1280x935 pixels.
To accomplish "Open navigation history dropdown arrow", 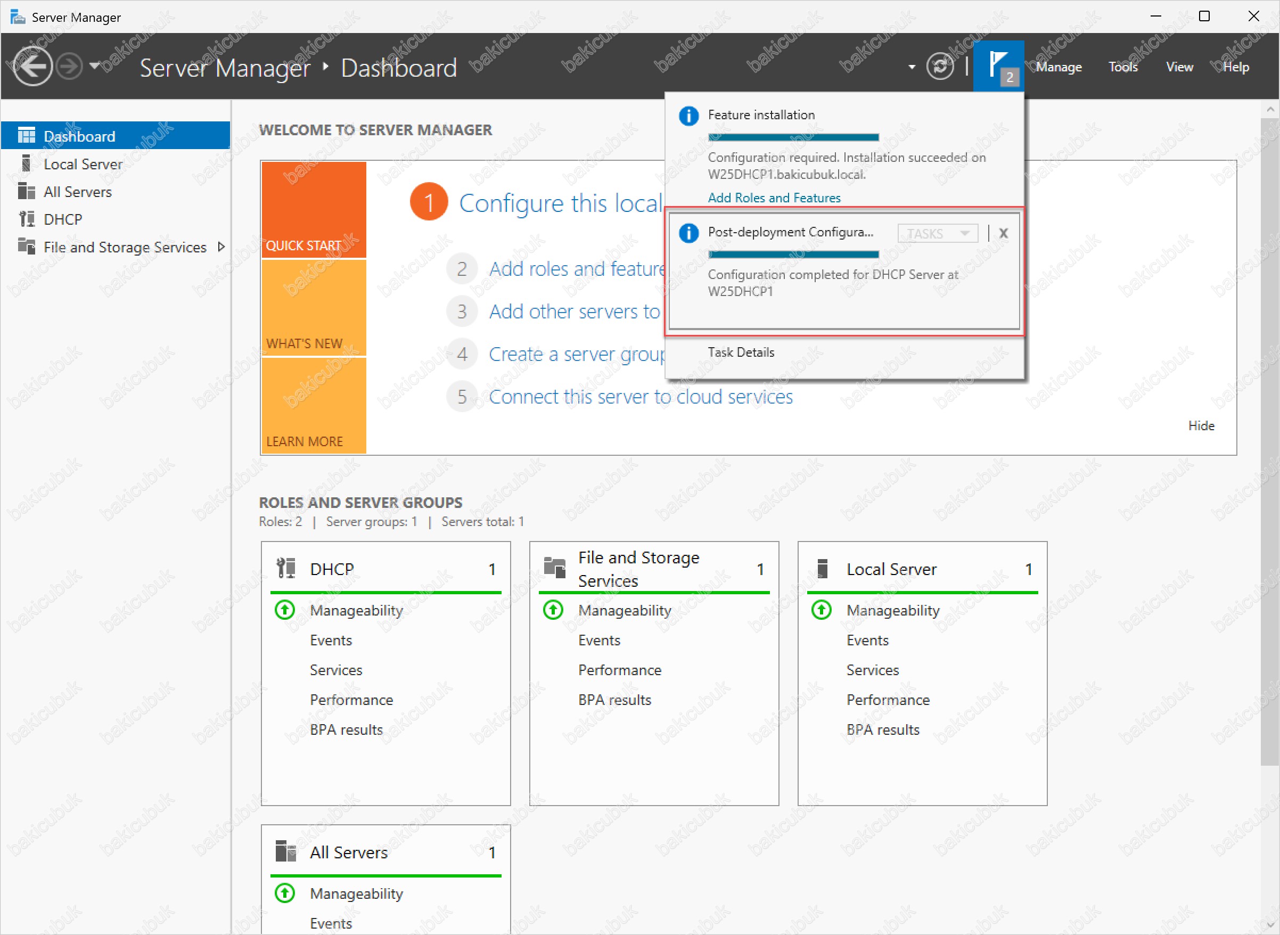I will point(95,66).
